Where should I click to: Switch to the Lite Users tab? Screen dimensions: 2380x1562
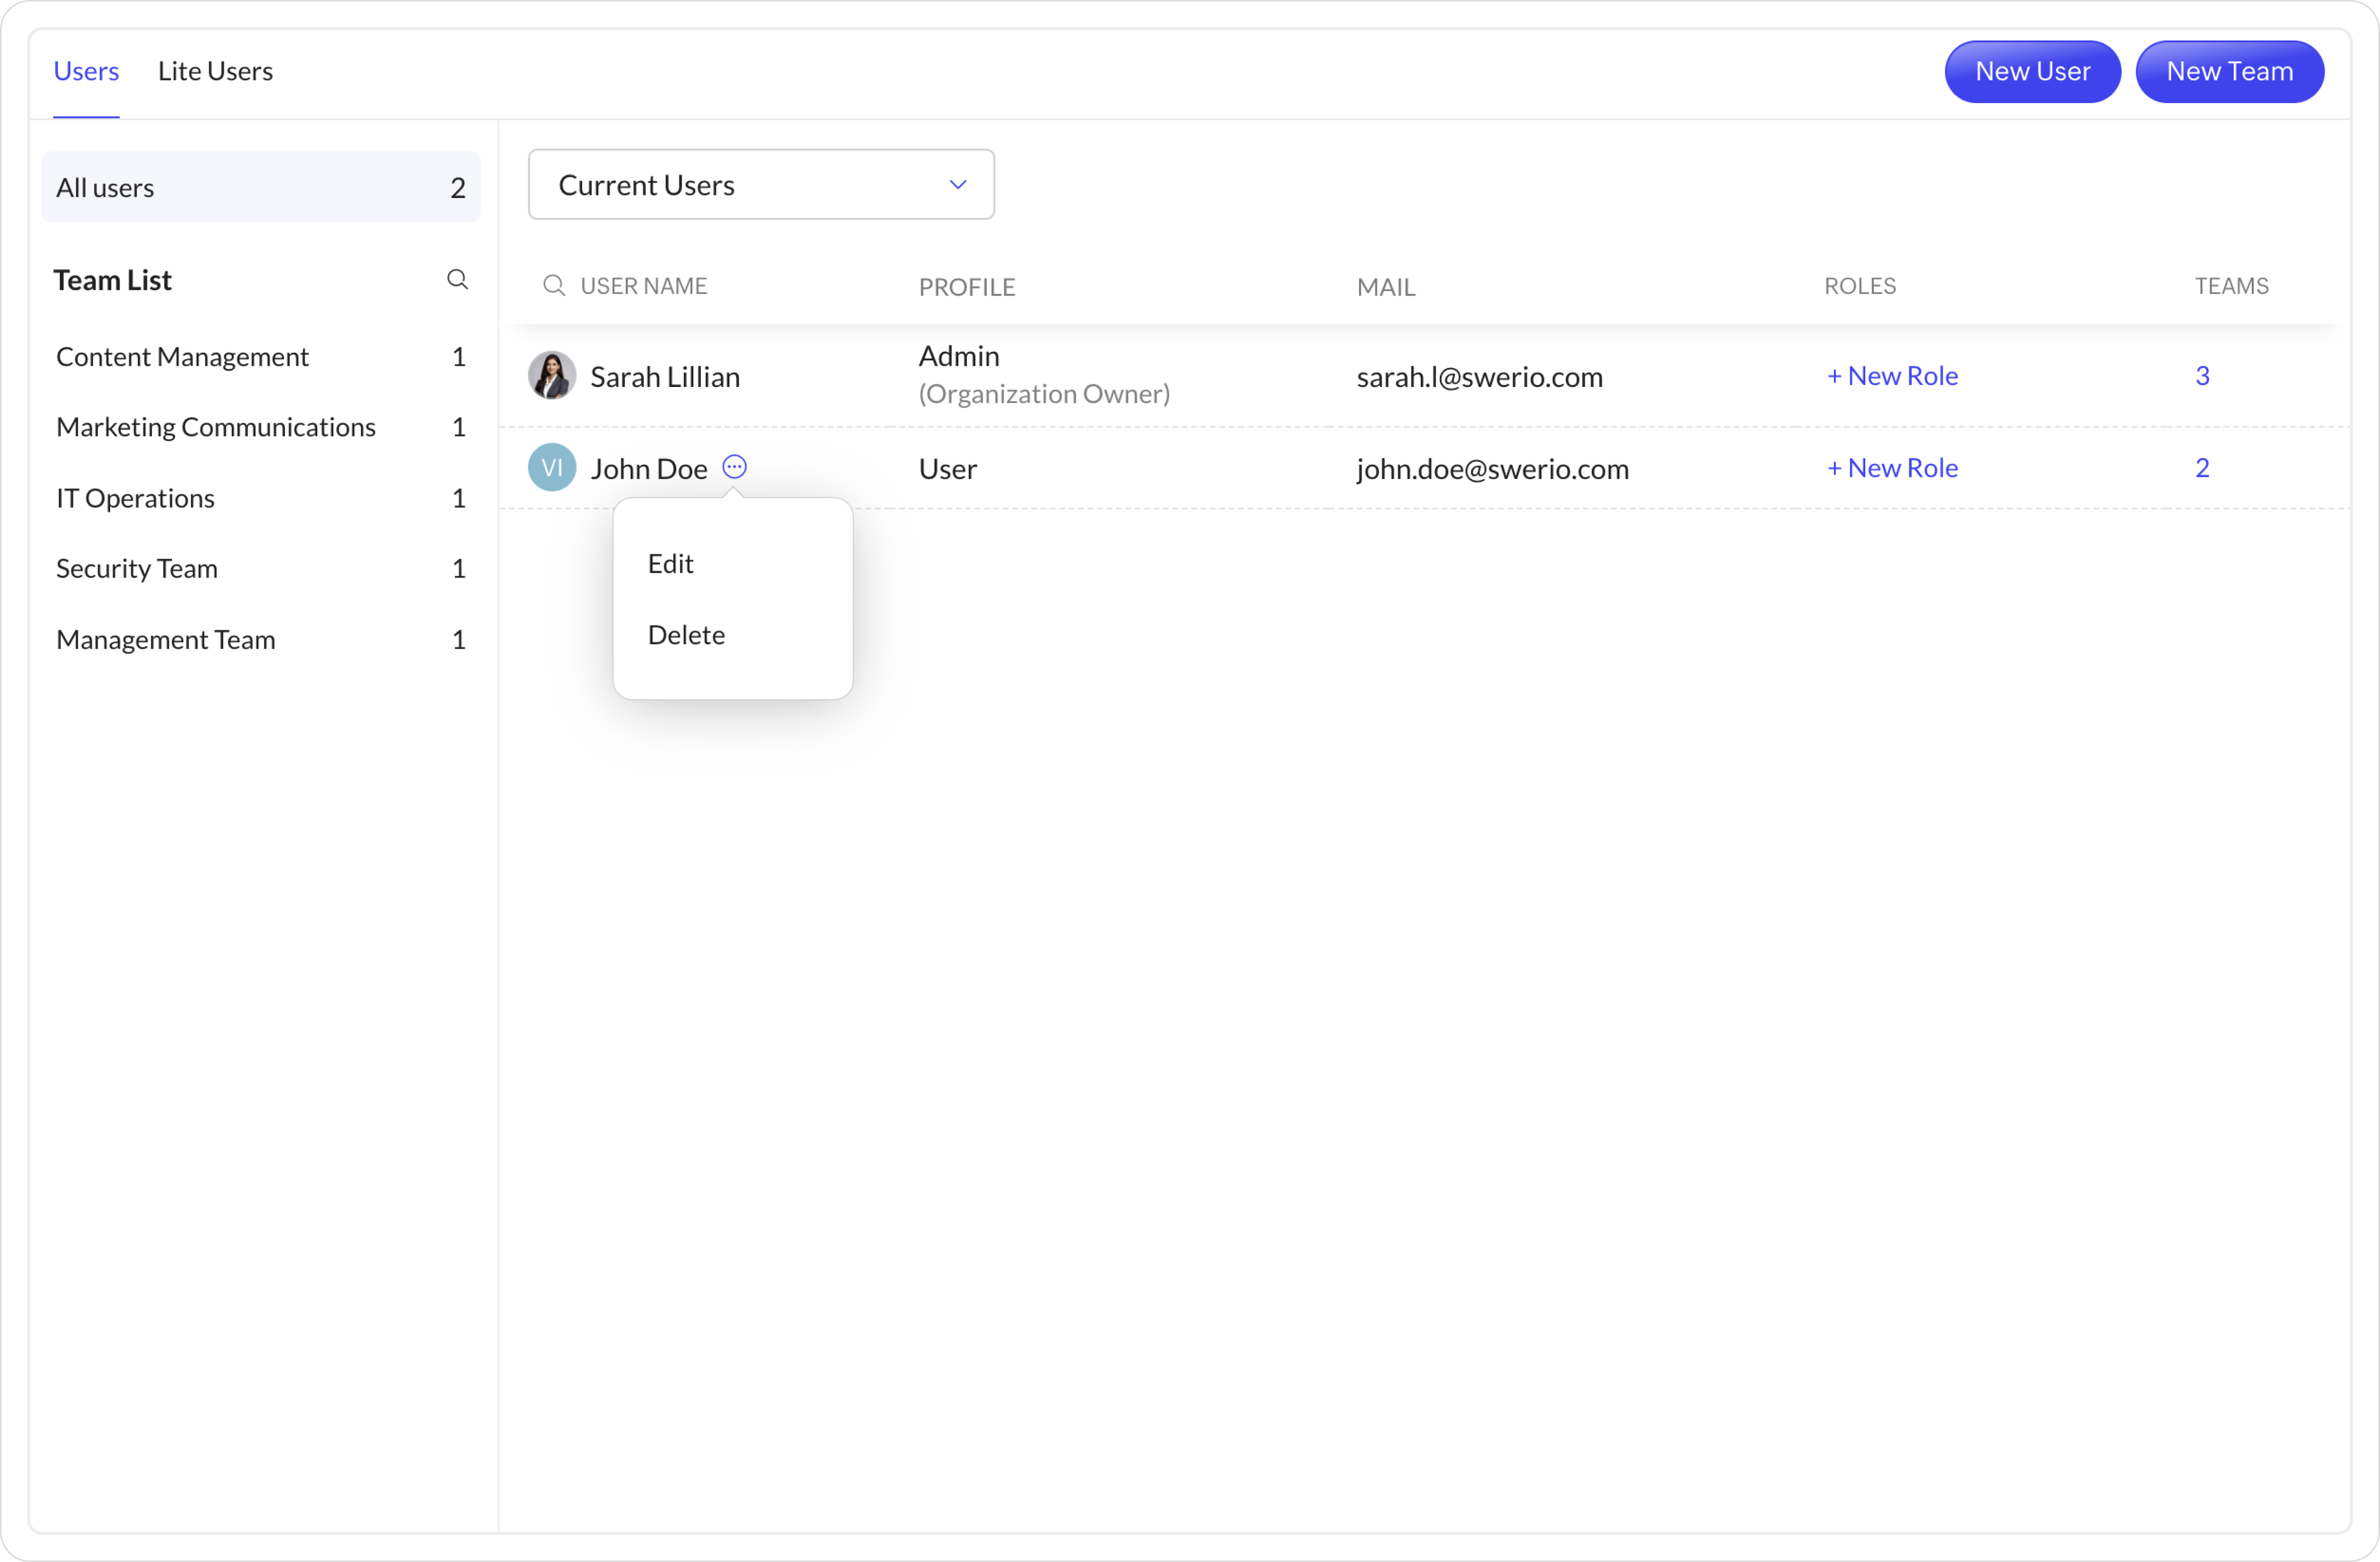click(215, 71)
